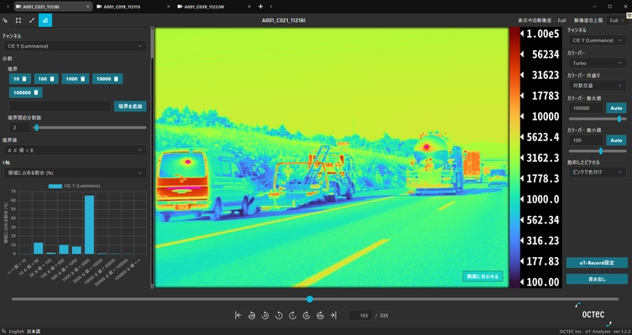Select the line profile tool icon
Viewport: 632px width, 335px height.
pos(32,20)
